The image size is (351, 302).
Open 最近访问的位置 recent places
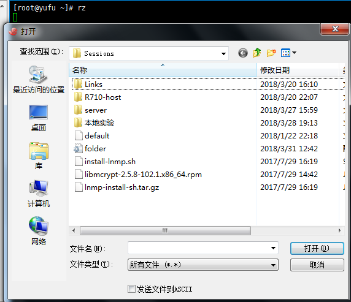point(39,80)
